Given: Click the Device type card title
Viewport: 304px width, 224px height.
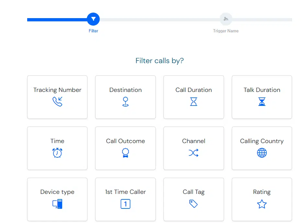Looking at the screenshot, I should coord(57,192).
